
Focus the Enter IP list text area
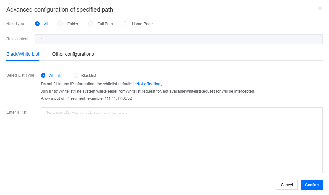coord(182,140)
